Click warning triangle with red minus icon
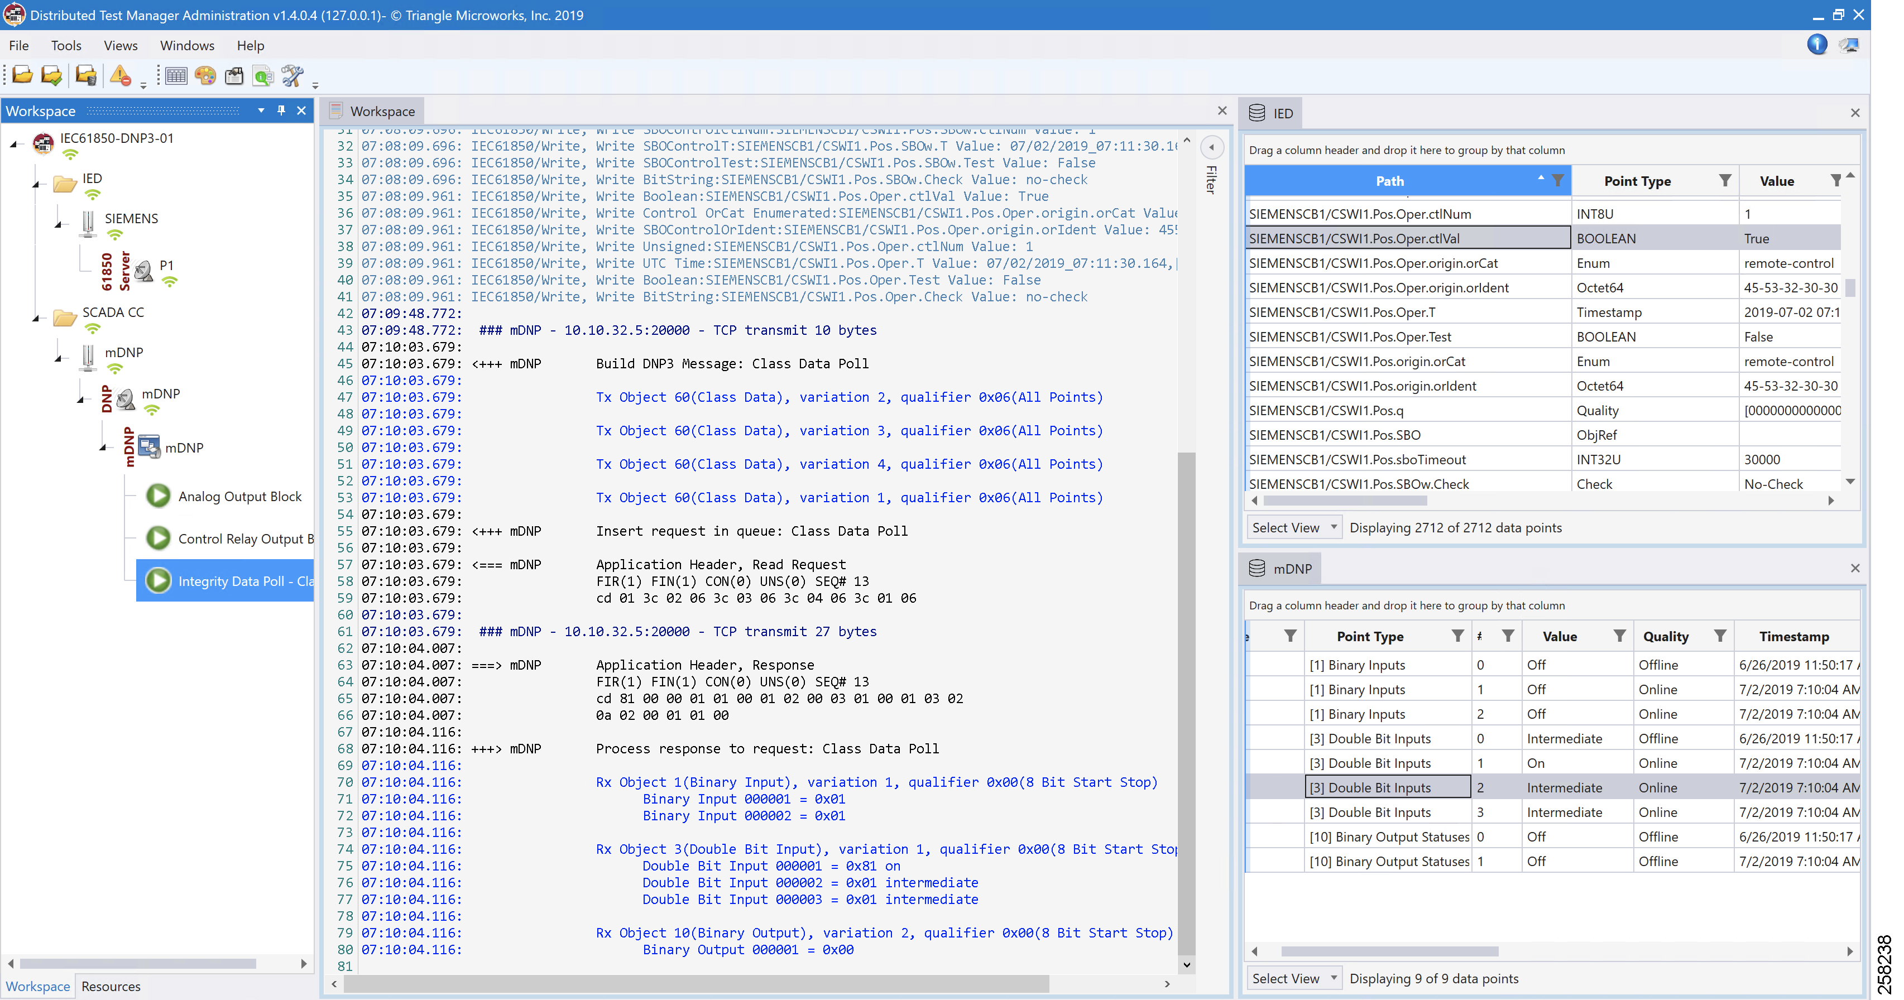 click(121, 75)
